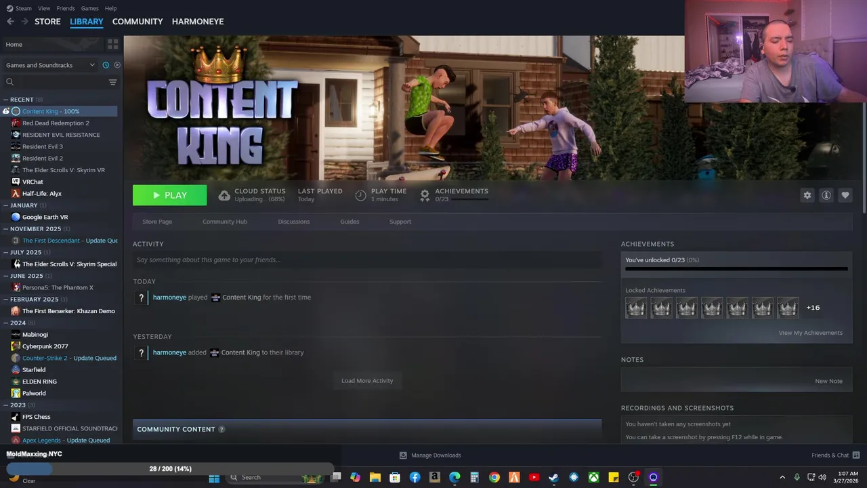Collapse the NOVEMBER 2025 category
The image size is (867, 488).
[6, 229]
